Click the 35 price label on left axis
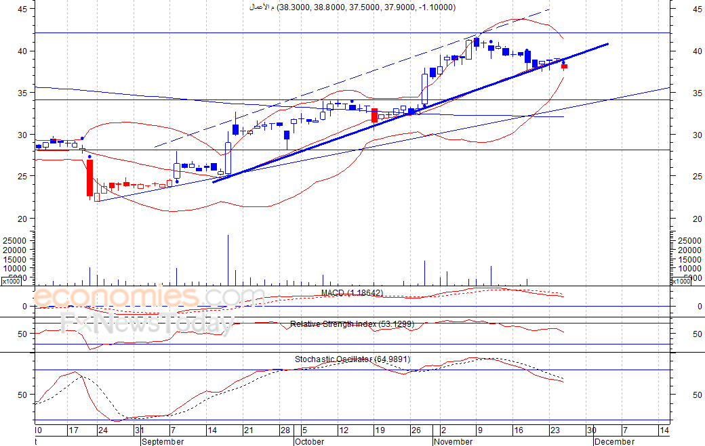705x446 pixels. point(22,93)
